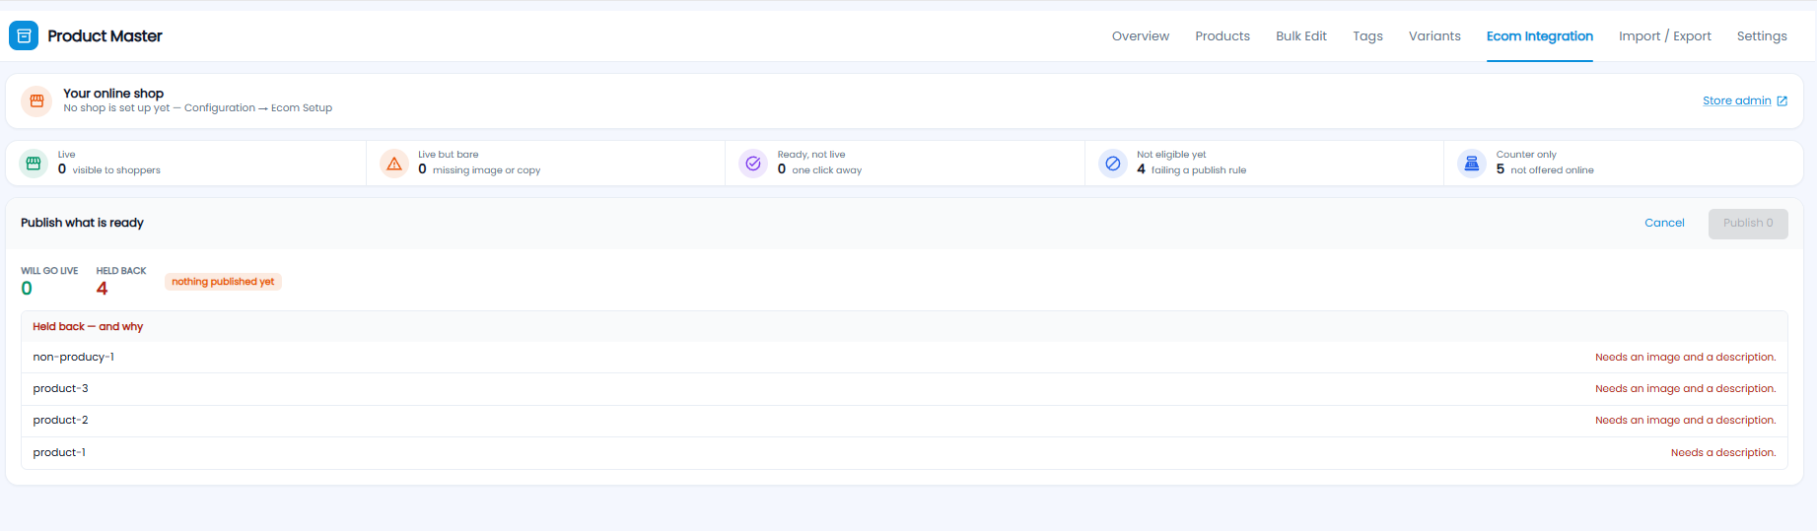Go to the Settings tab
The image size is (1817, 531).
tap(1762, 36)
